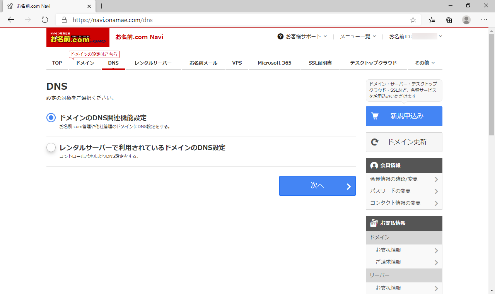Open browser profile avatar

click(466, 20)
